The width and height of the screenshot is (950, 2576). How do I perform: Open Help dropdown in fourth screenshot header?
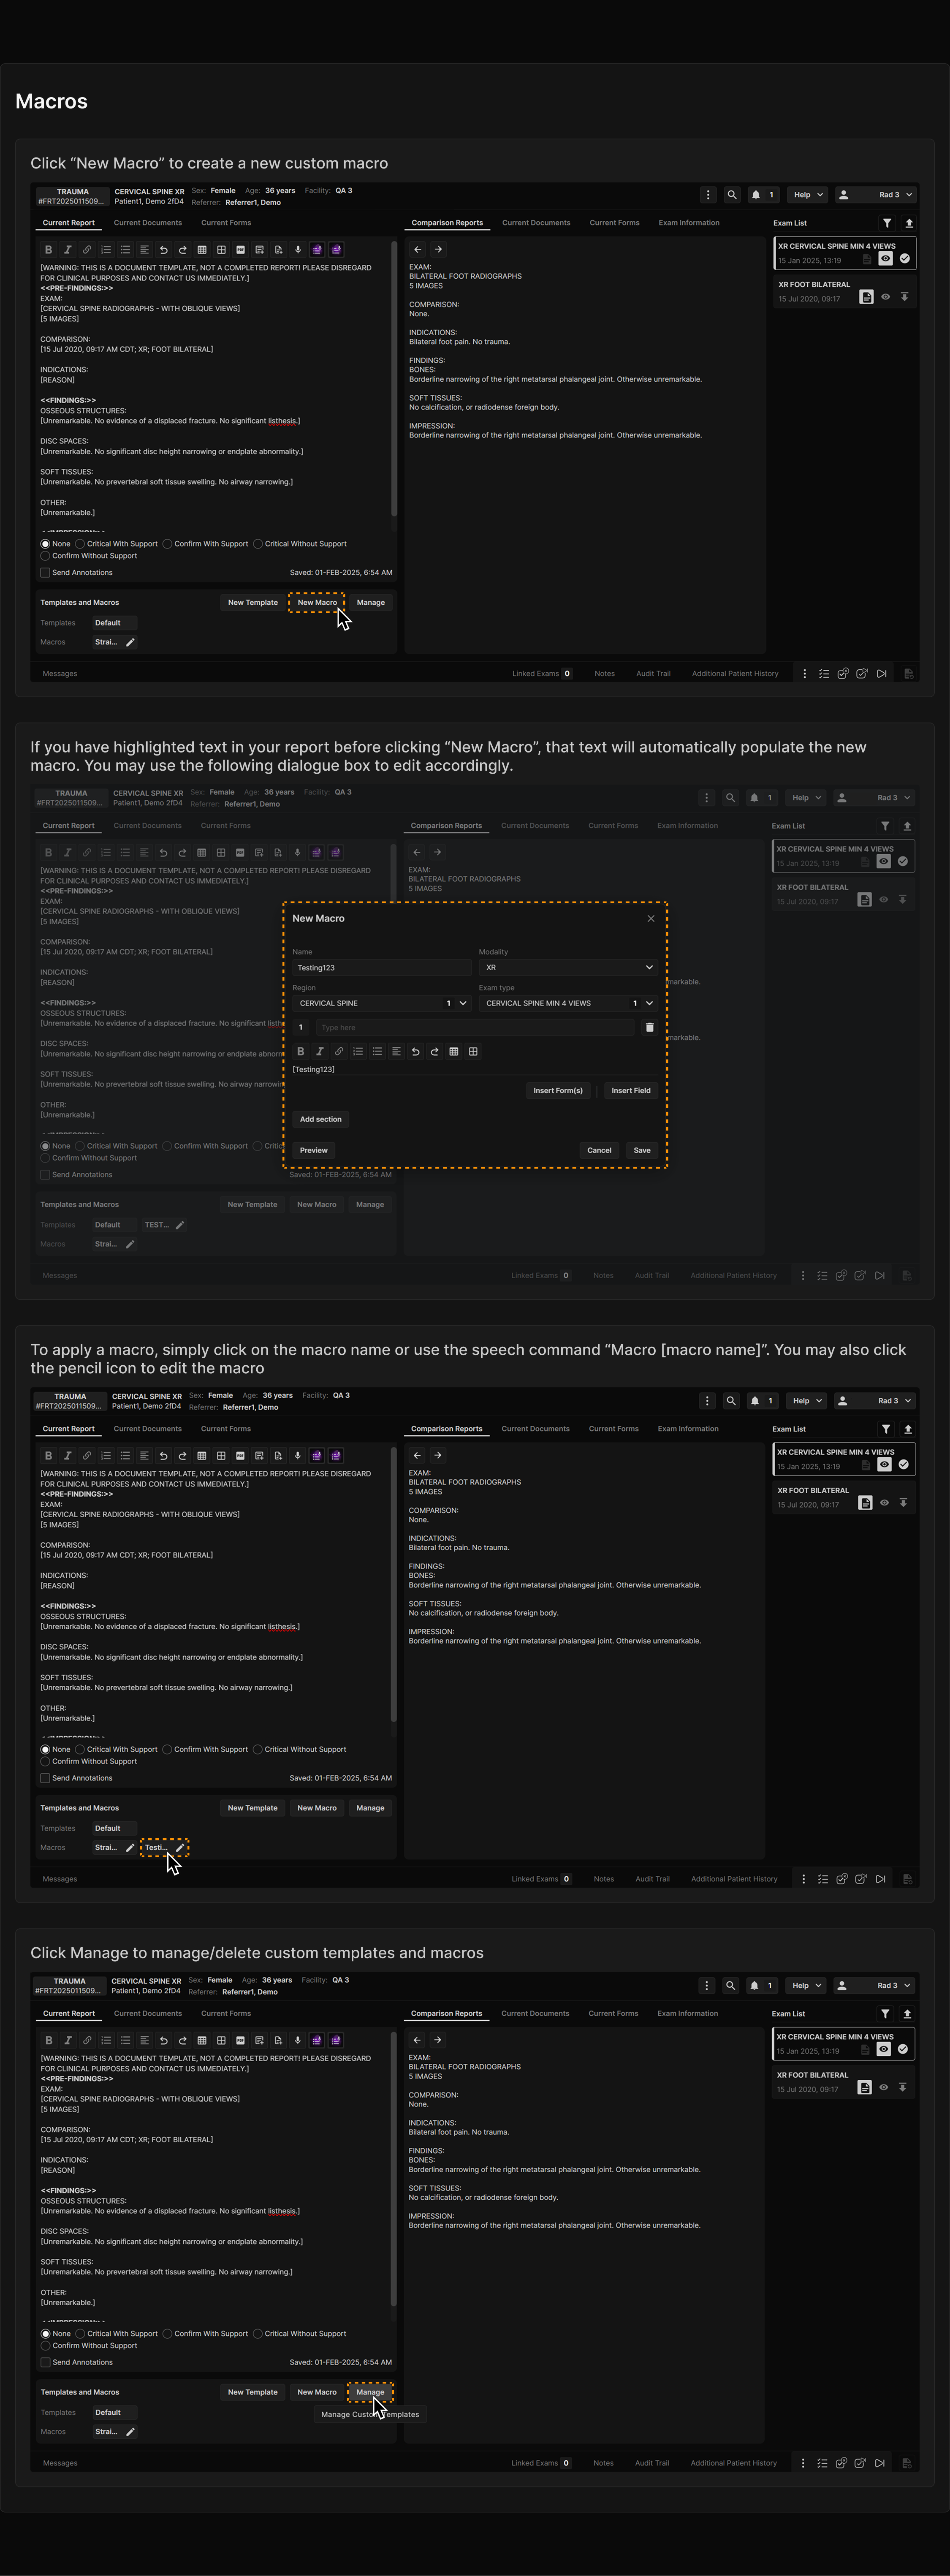[x=806, y=1985]
